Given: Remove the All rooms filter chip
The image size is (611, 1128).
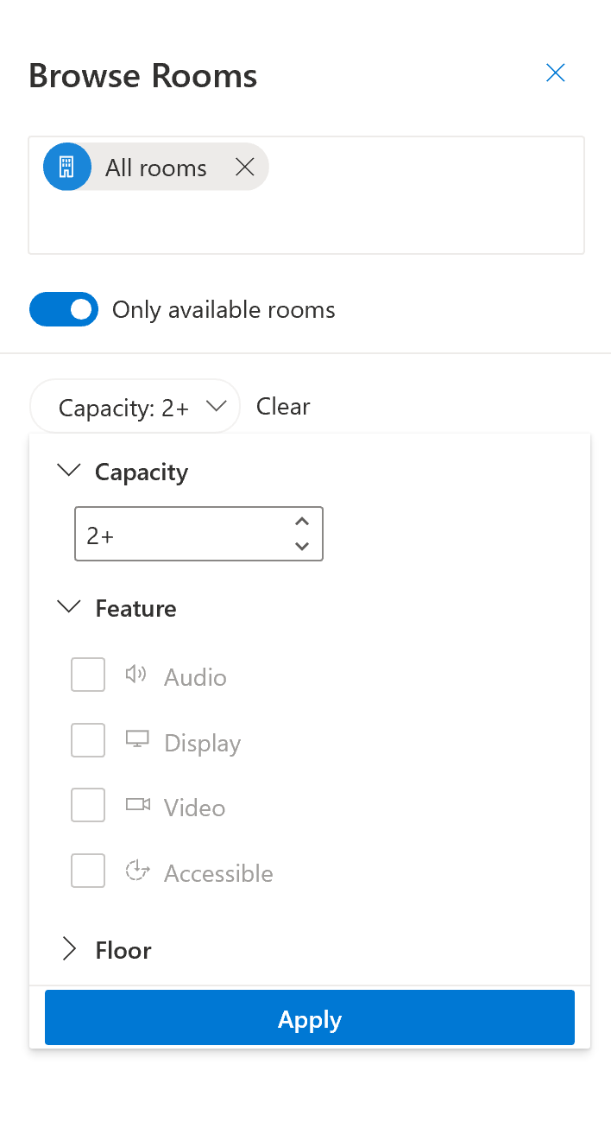Looking at the screenshot, I should [245, 167].
